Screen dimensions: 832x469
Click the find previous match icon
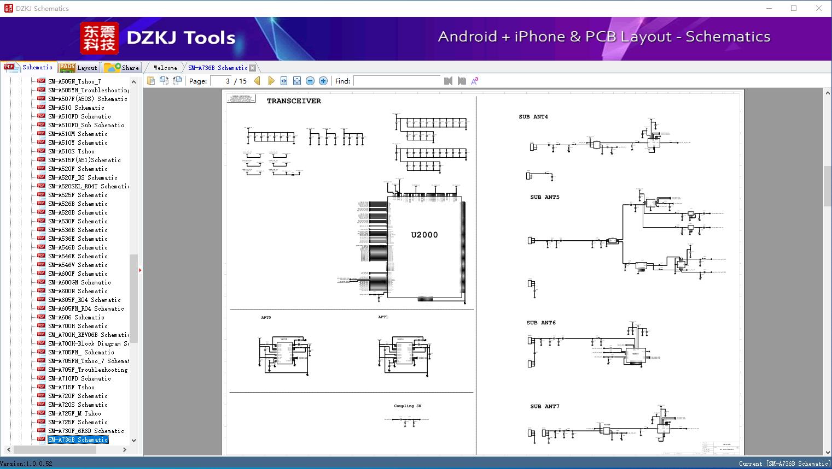click(x=449, y=81)
